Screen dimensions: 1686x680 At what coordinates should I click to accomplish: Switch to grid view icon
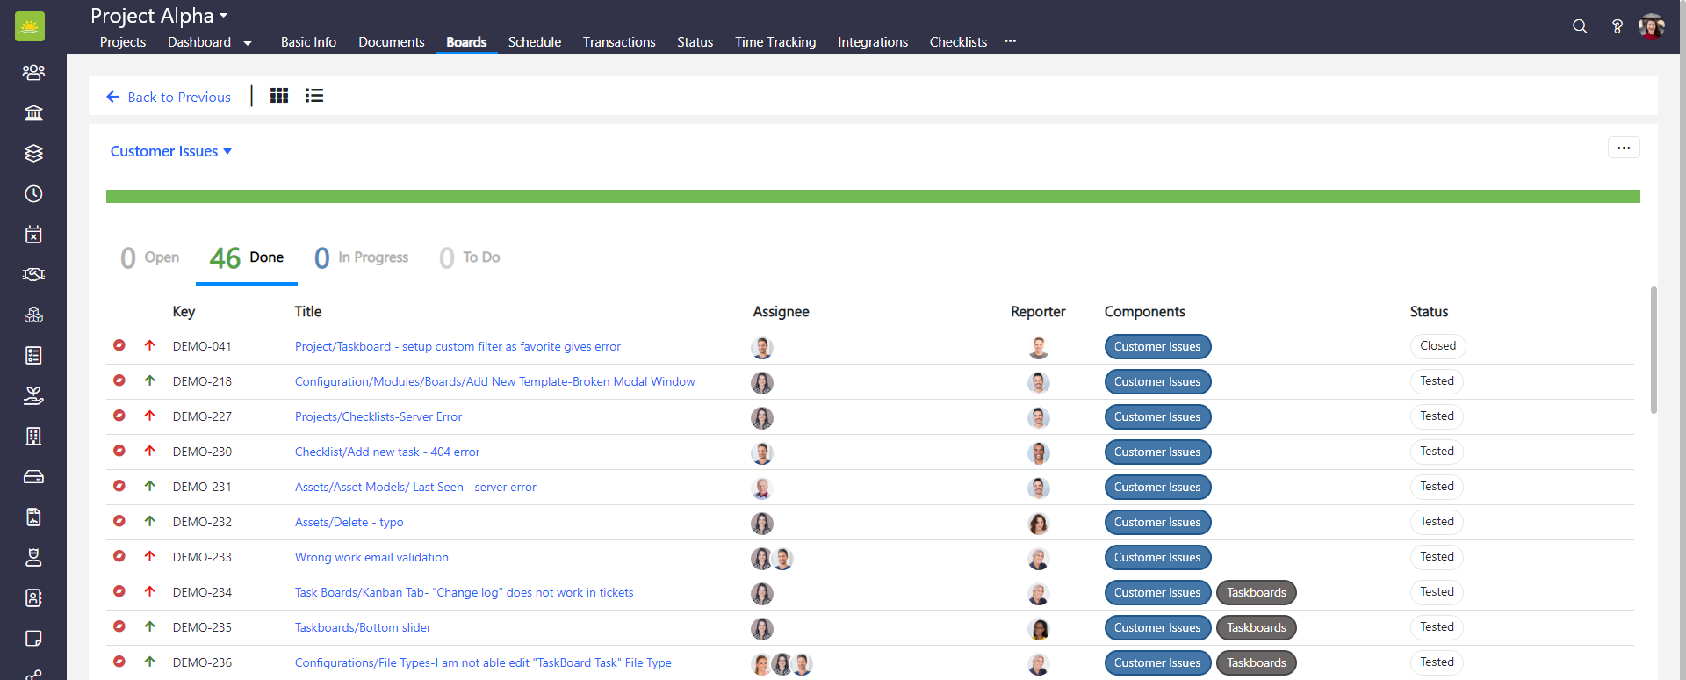point(279,96)
